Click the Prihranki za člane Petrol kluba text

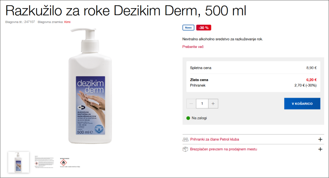tap(214, 139)
